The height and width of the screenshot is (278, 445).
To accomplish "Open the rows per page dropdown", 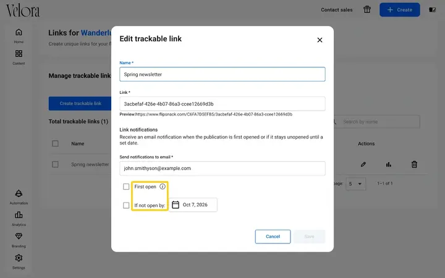I will pyautogui.click(x=356, y=184).
